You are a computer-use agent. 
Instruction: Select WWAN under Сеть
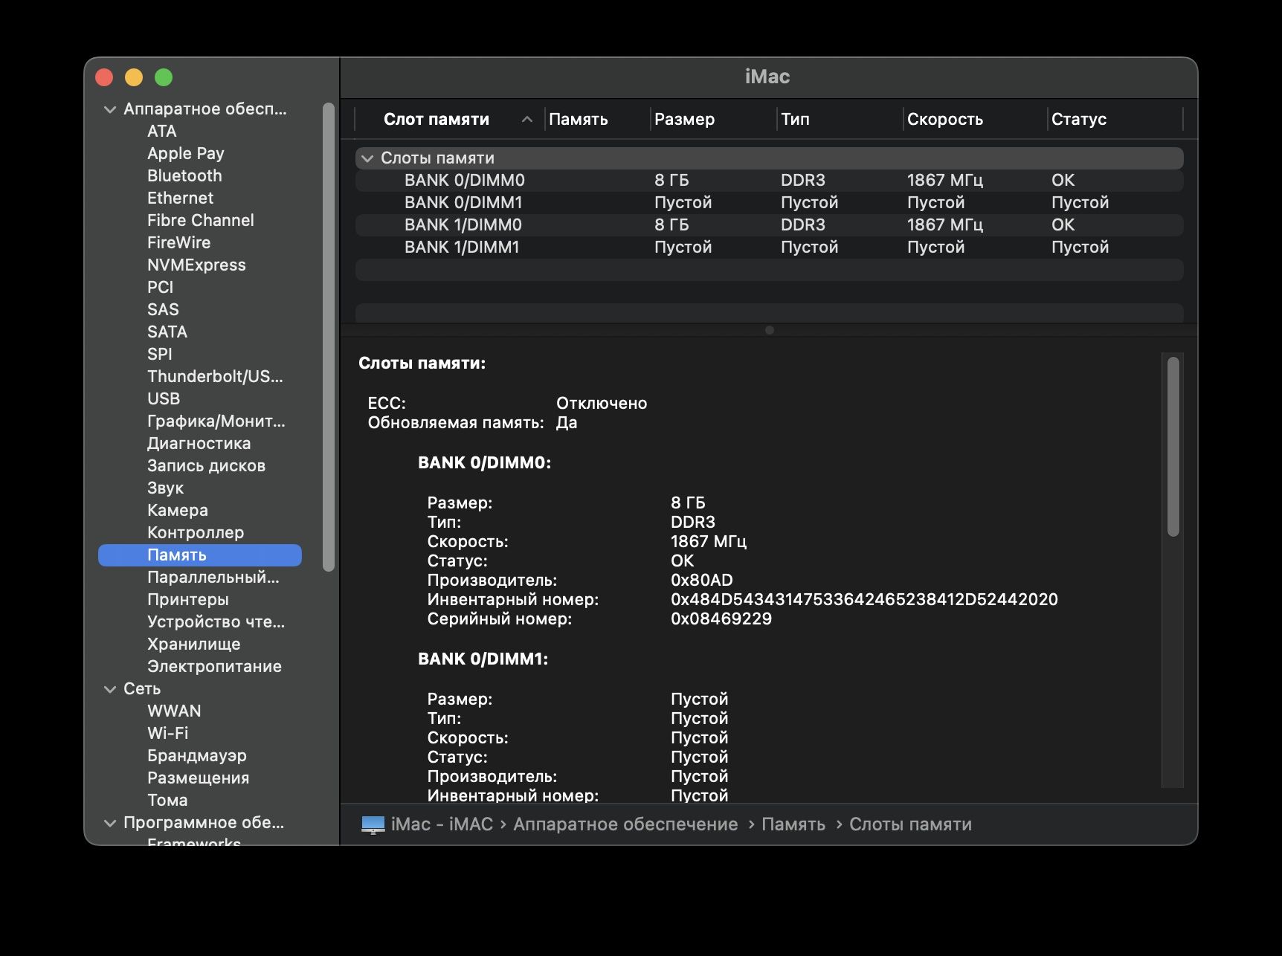(174, 711)
